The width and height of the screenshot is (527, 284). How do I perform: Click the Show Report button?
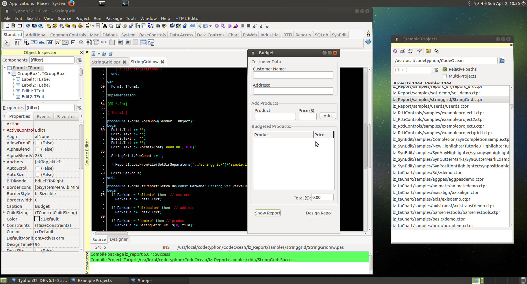click(x=268, y=213)
